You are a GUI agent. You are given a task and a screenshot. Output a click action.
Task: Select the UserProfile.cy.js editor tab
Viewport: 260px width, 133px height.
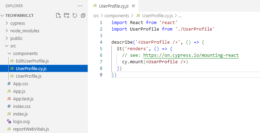click(113, 6)
